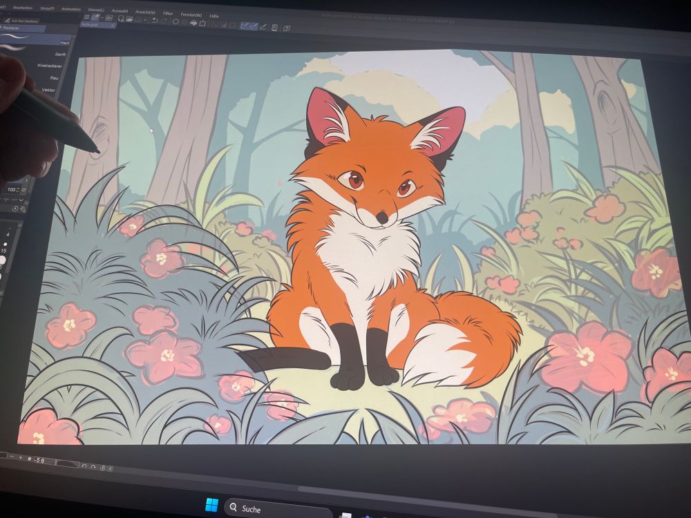691x518 pixels.
Task: Open the Ansicht(V) menu
Action: click(x=145, y=12)
